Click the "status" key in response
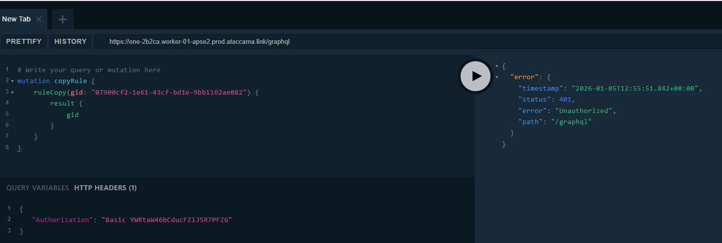This screenshot has height=243, width=722. point(535,99)
